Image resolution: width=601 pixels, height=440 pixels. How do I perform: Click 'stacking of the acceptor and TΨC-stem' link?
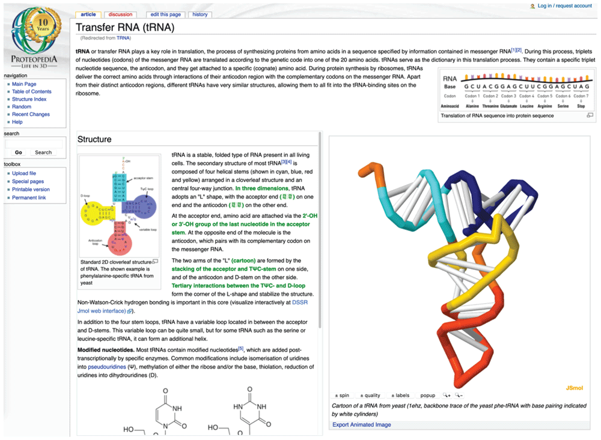[x=224, y=269]
